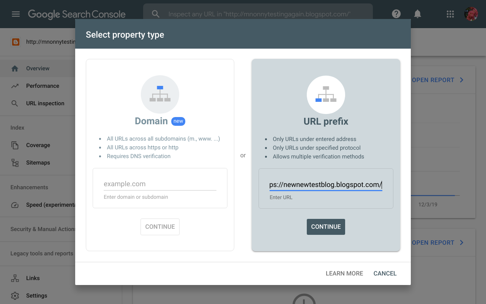The height and width of the screenshot is (304, 486).
Task: Click the Sitemaps tree icon
Action: (15, 163)
